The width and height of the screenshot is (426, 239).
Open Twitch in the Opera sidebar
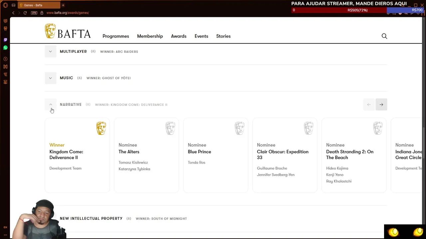click(x=5, y=40)
